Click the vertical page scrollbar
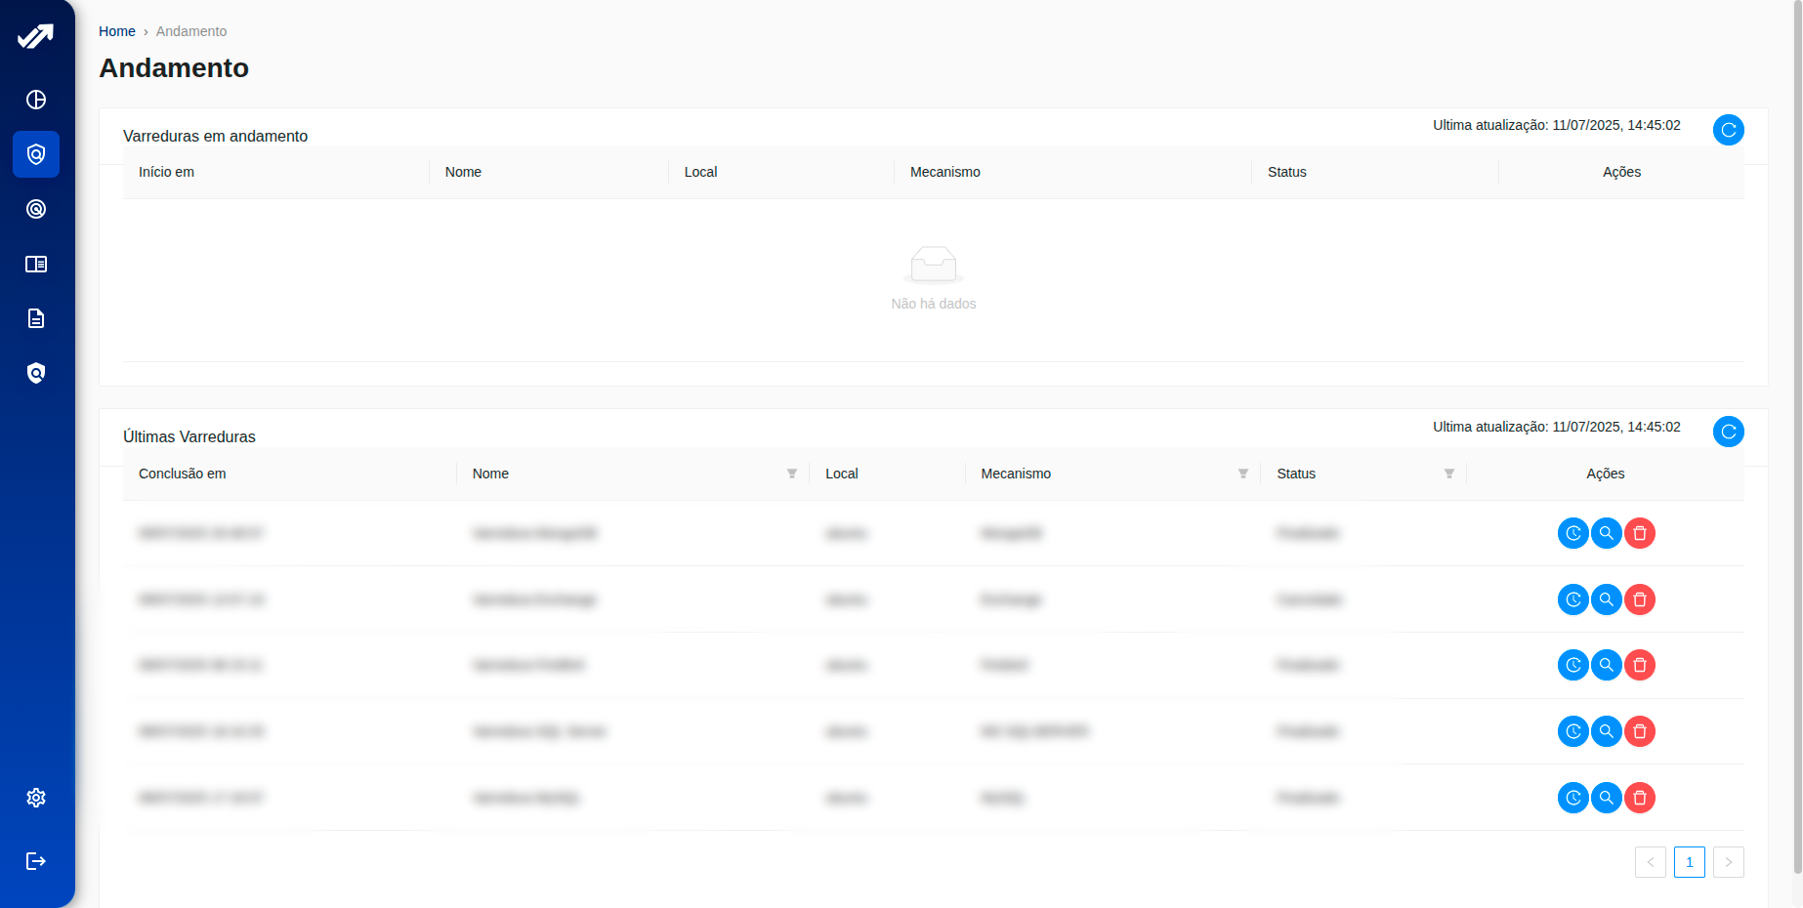 1797,439
